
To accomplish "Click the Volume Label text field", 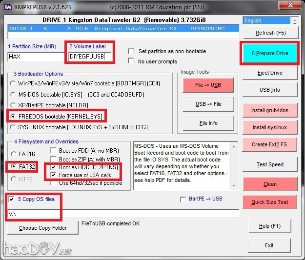I will pyautogui.click(x=90, y=57).
